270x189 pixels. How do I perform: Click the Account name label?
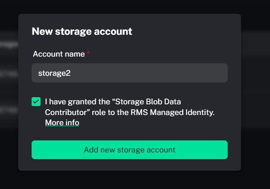59,54
